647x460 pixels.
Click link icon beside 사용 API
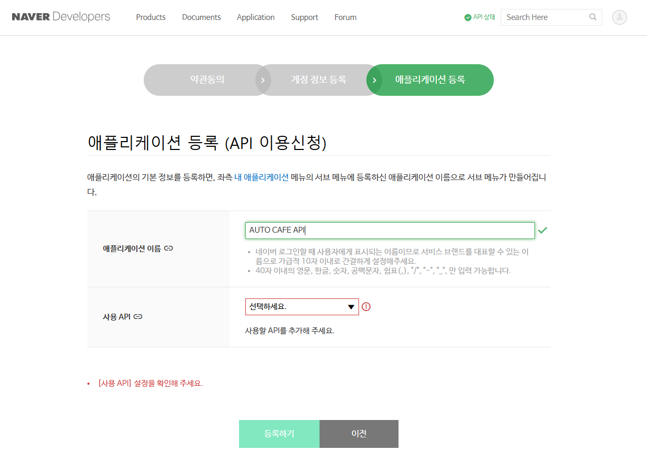coord(138,317)
